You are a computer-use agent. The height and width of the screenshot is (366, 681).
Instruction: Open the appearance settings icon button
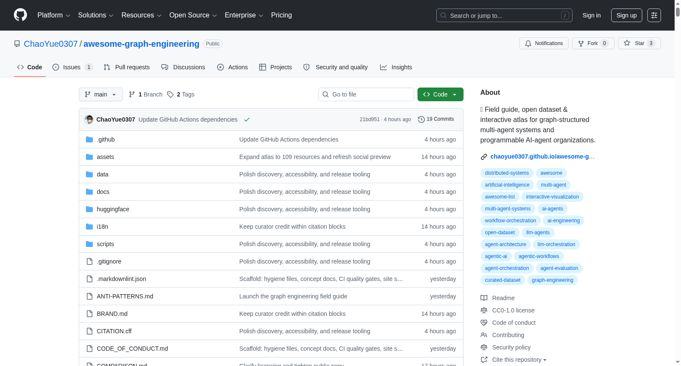pos(654,15)
